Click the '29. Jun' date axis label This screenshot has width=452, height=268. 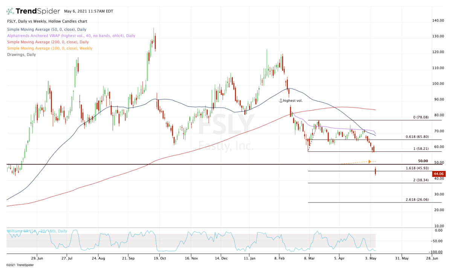(37, 259)
